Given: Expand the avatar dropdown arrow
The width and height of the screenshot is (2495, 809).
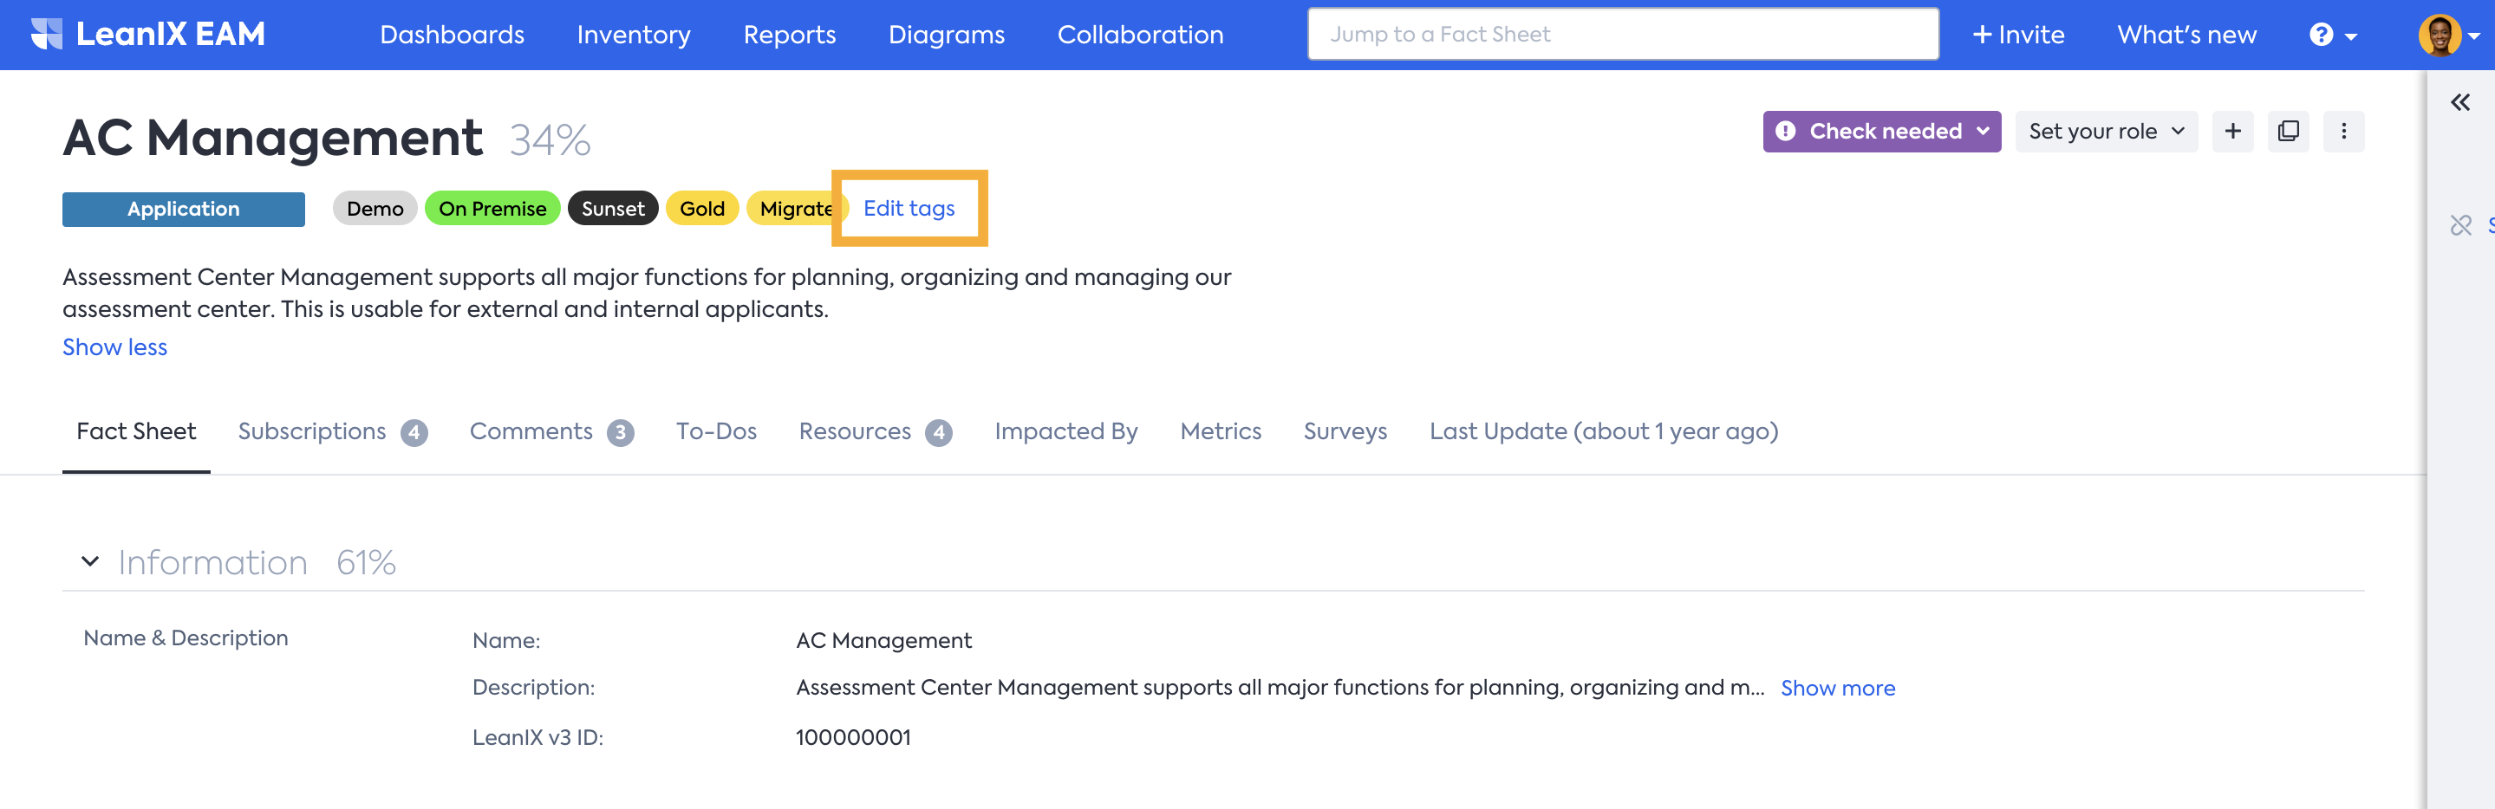Looking at the screenshot, I should click(x=2473, y=36).
